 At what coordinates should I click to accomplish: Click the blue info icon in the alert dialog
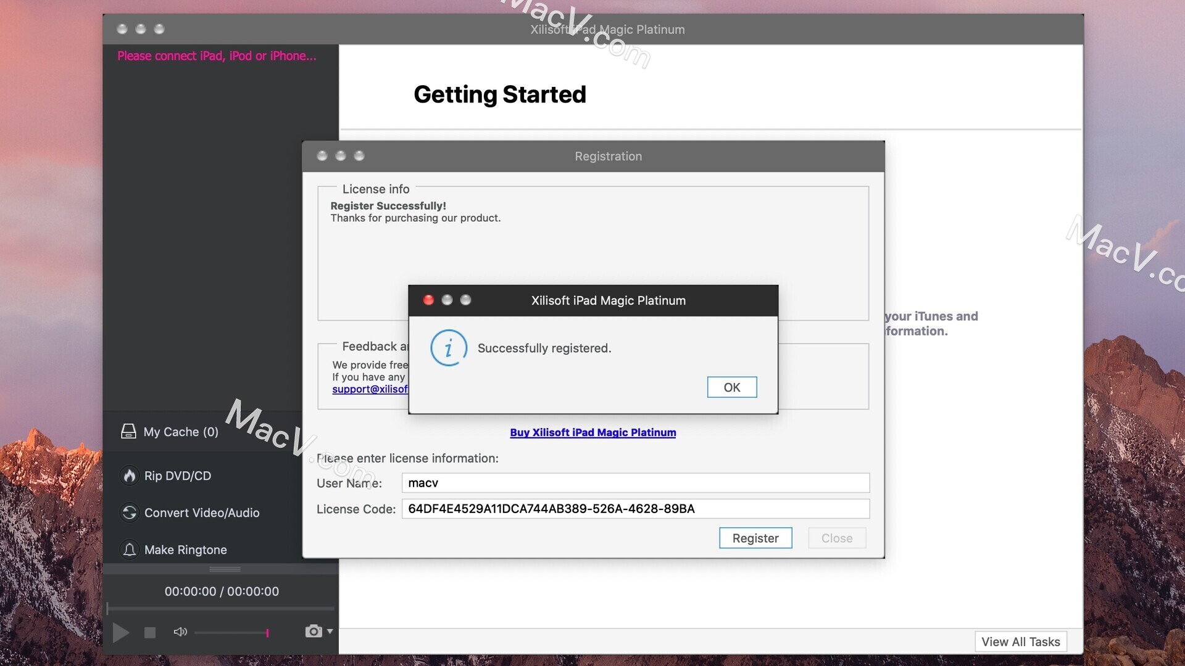(449, 348)
